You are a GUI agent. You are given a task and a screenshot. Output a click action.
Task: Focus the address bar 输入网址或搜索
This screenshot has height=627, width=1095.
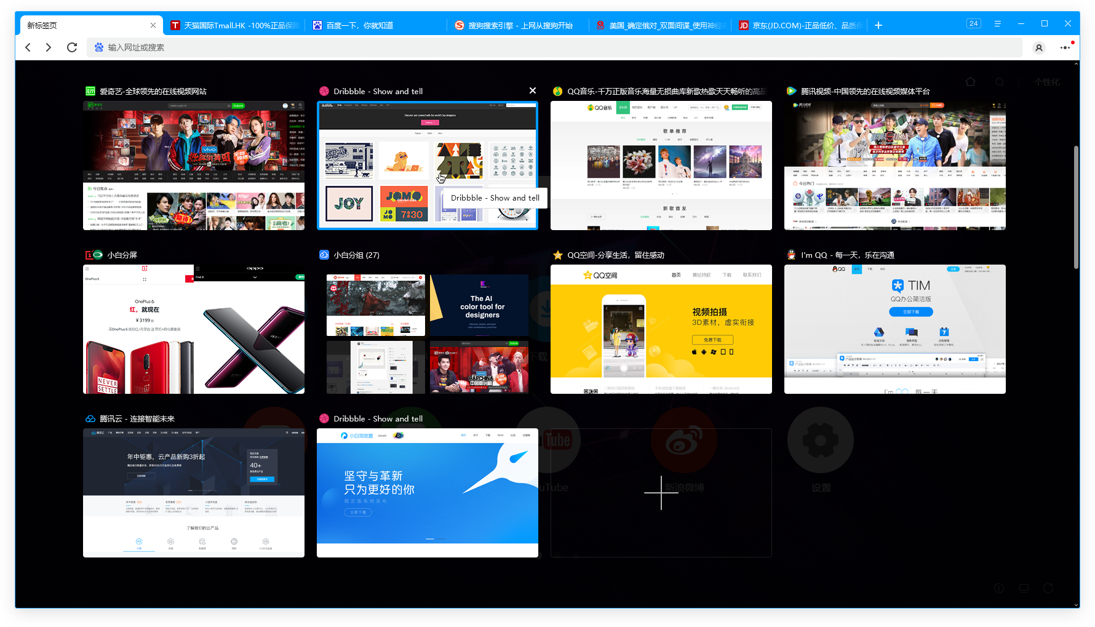[554, 47]
